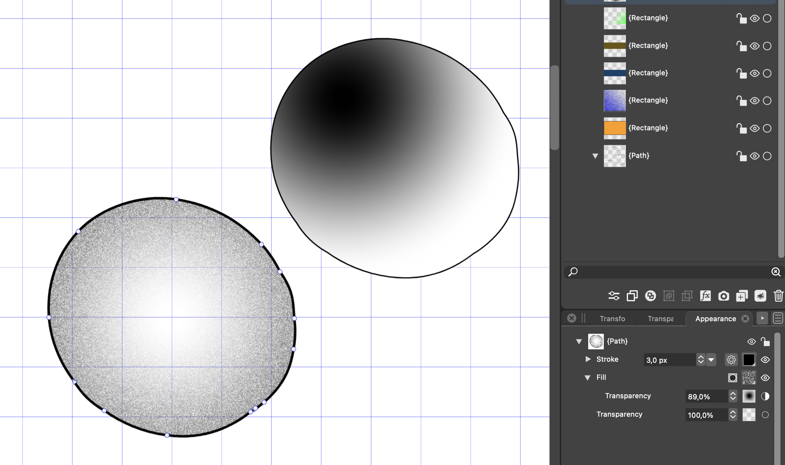Click the duplicate object plus icon
The height and width of the screenshot is (465, 785).
pos(742,296)
